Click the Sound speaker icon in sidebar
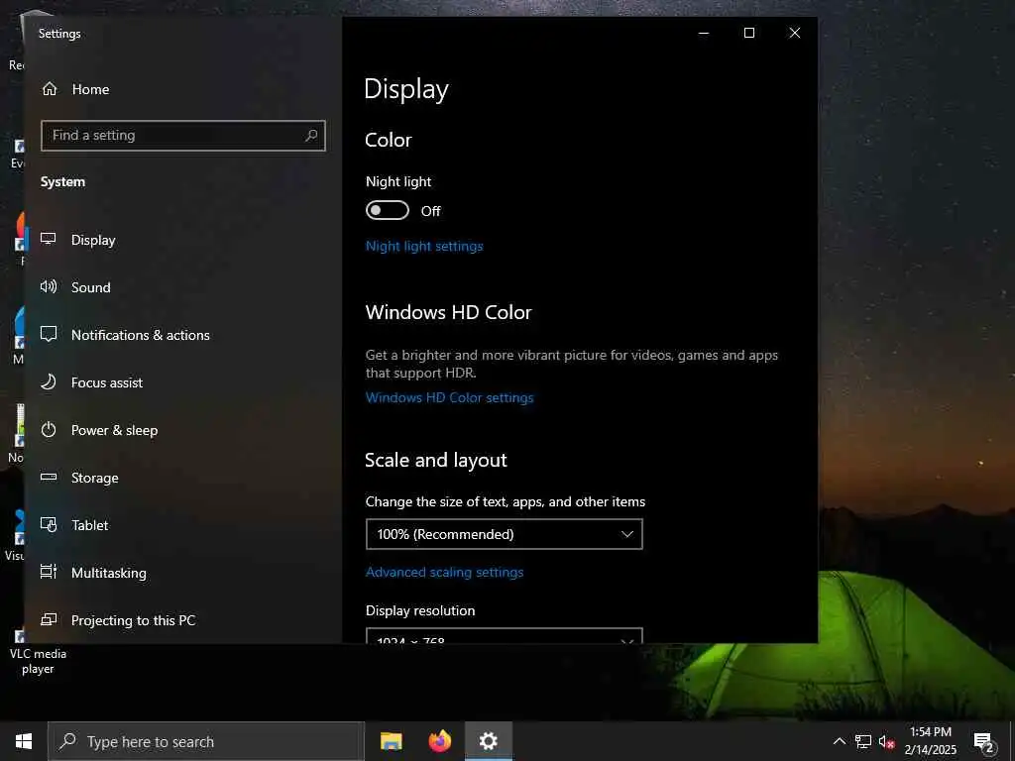1015x761 pixels. [49, 286]
